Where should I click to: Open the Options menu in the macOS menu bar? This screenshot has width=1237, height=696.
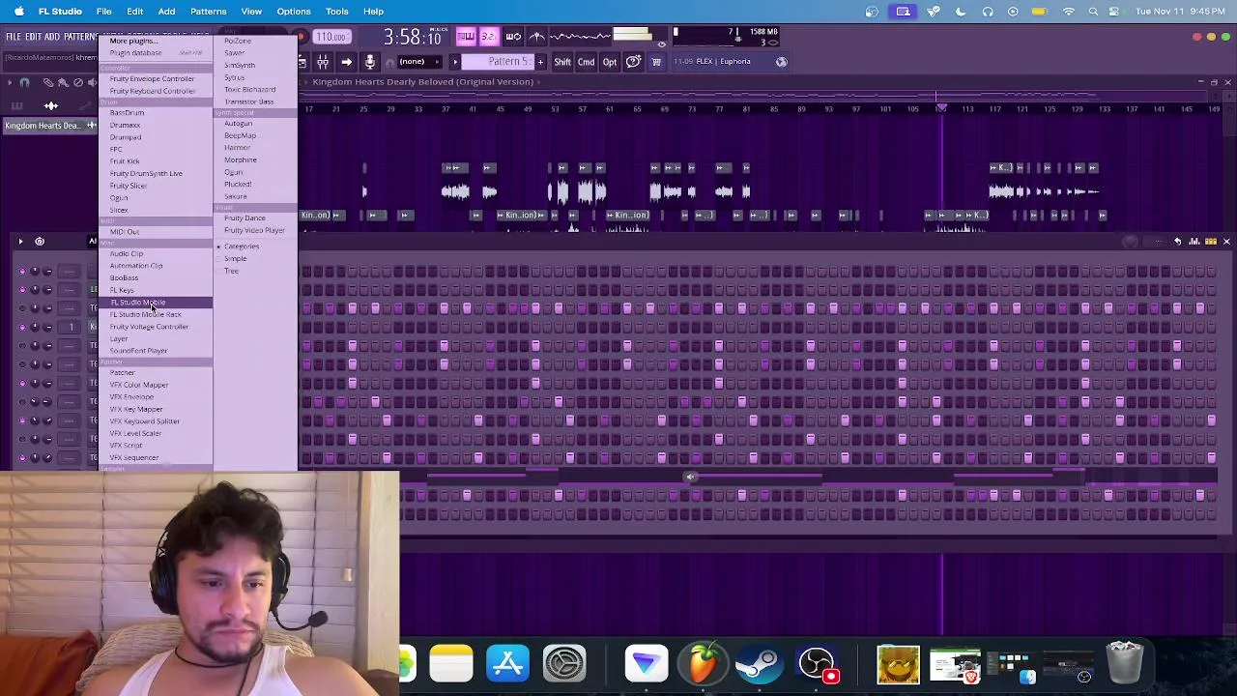294,12
